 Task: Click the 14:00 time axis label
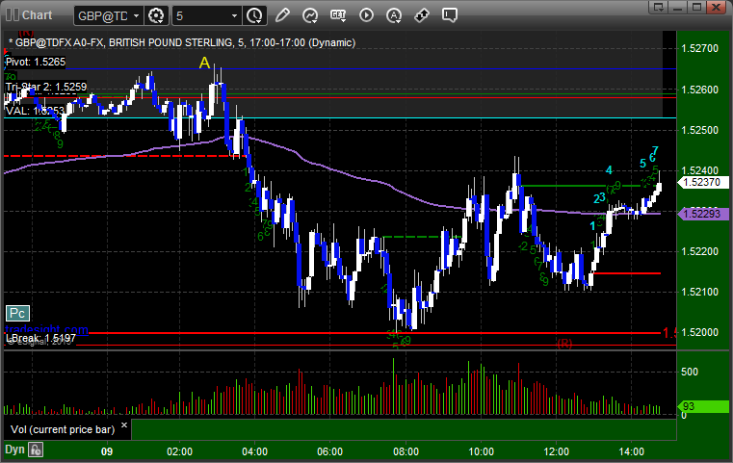(x=631, y=451)
